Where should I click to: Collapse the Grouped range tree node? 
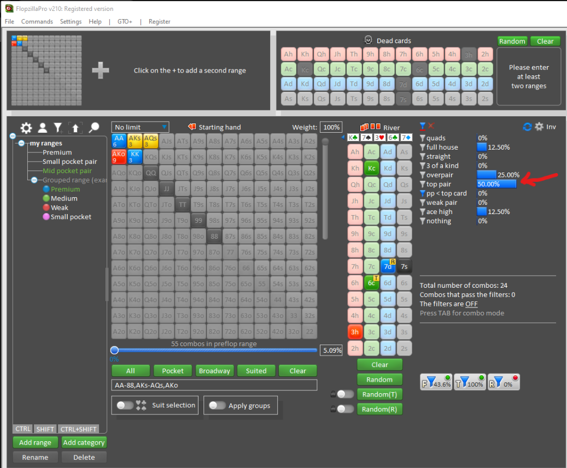[34, 180]
